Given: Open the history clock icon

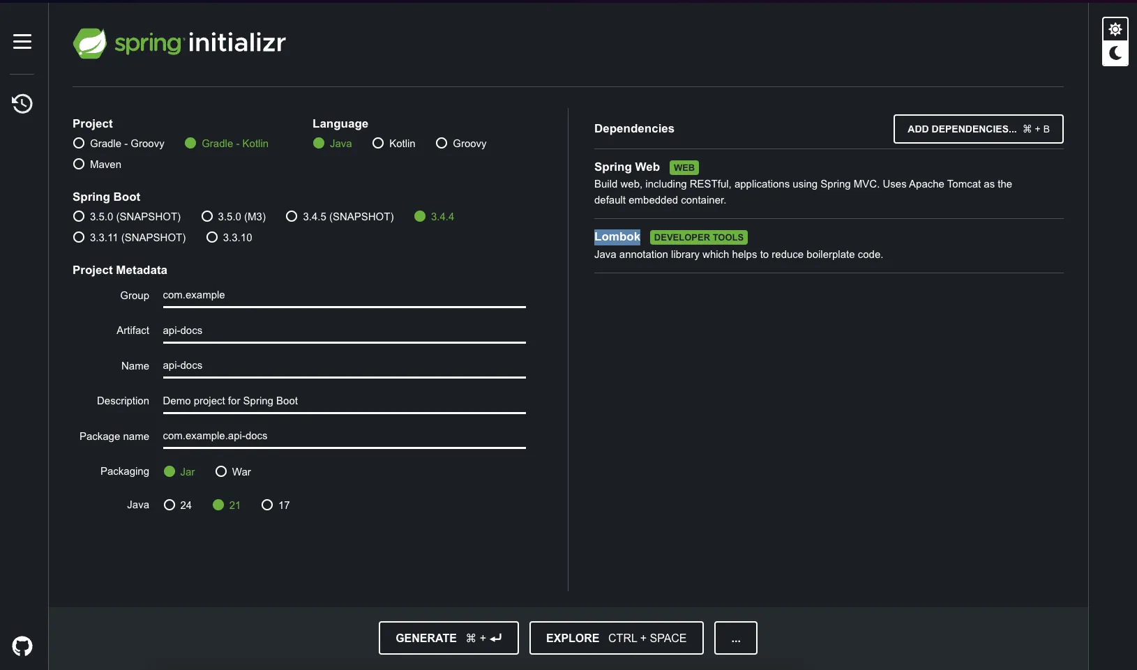Looking at the screenshot, I should click(x=22, y=104).
